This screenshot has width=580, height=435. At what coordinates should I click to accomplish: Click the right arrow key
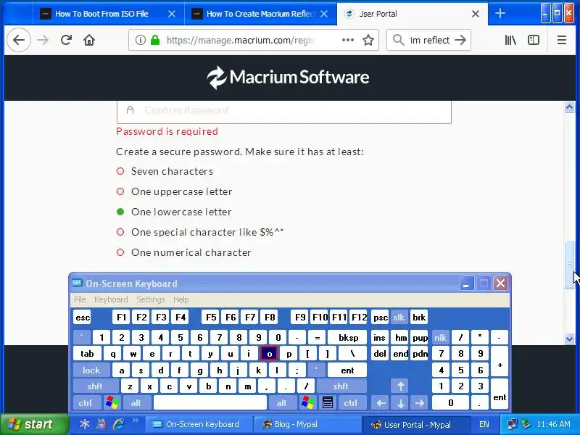420,403
